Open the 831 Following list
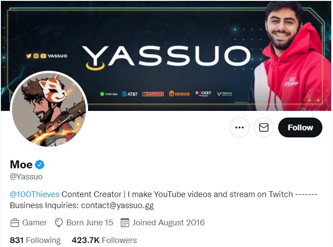 click(x=35, y=240)
